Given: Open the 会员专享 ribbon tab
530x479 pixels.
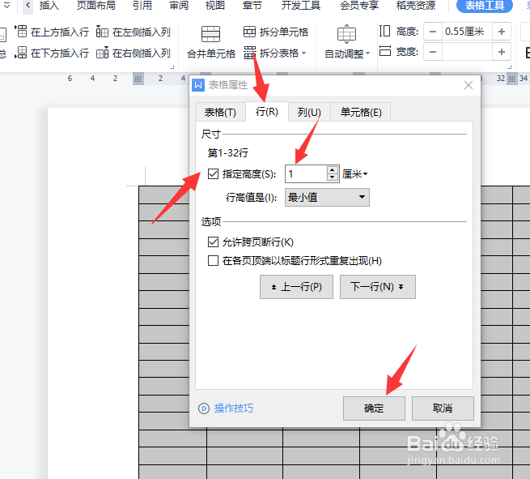Looking at the screenshot, I should pyautogui.click(x=359, y=6).
